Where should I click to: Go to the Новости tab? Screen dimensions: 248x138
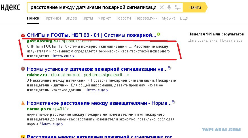coord(123,18)
